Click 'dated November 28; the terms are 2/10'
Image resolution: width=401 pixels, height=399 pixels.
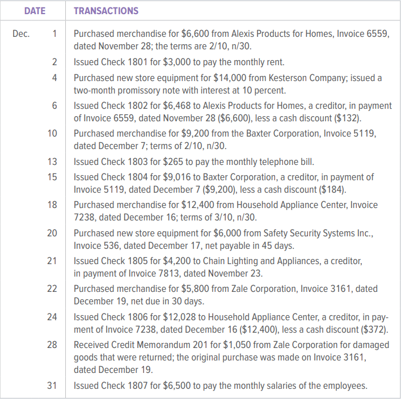pos(163,46)
